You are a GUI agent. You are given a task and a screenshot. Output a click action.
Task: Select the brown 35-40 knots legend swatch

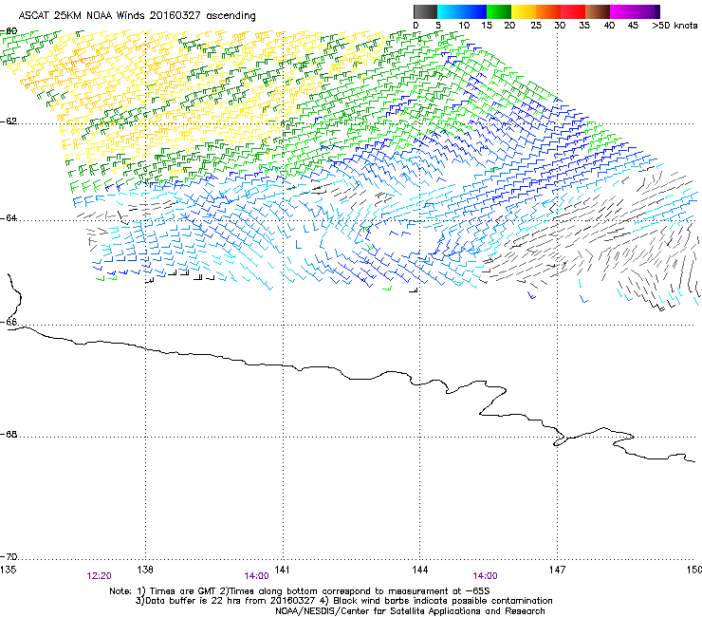click(598, 11)
